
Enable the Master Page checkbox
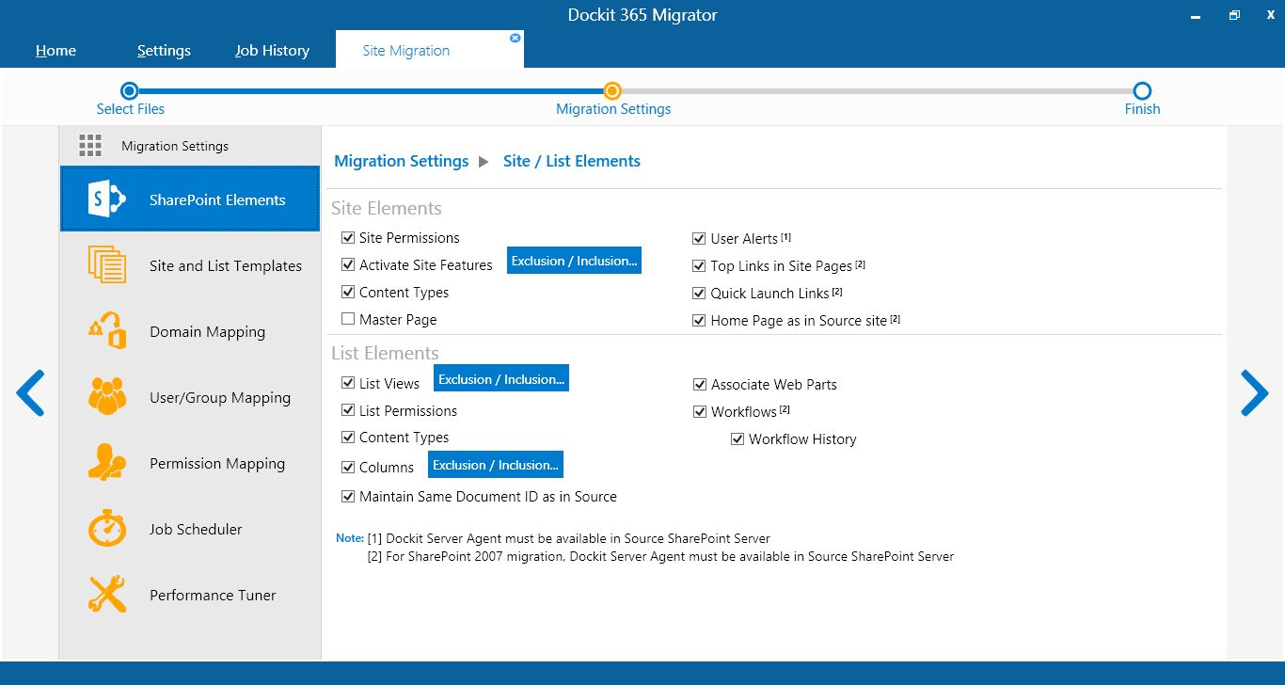pyautogui.click(x=348, y=319)
